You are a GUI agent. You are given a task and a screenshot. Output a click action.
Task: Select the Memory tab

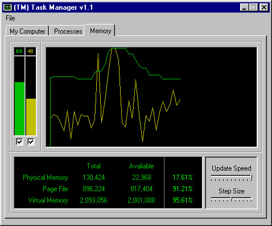pos(100,30)
